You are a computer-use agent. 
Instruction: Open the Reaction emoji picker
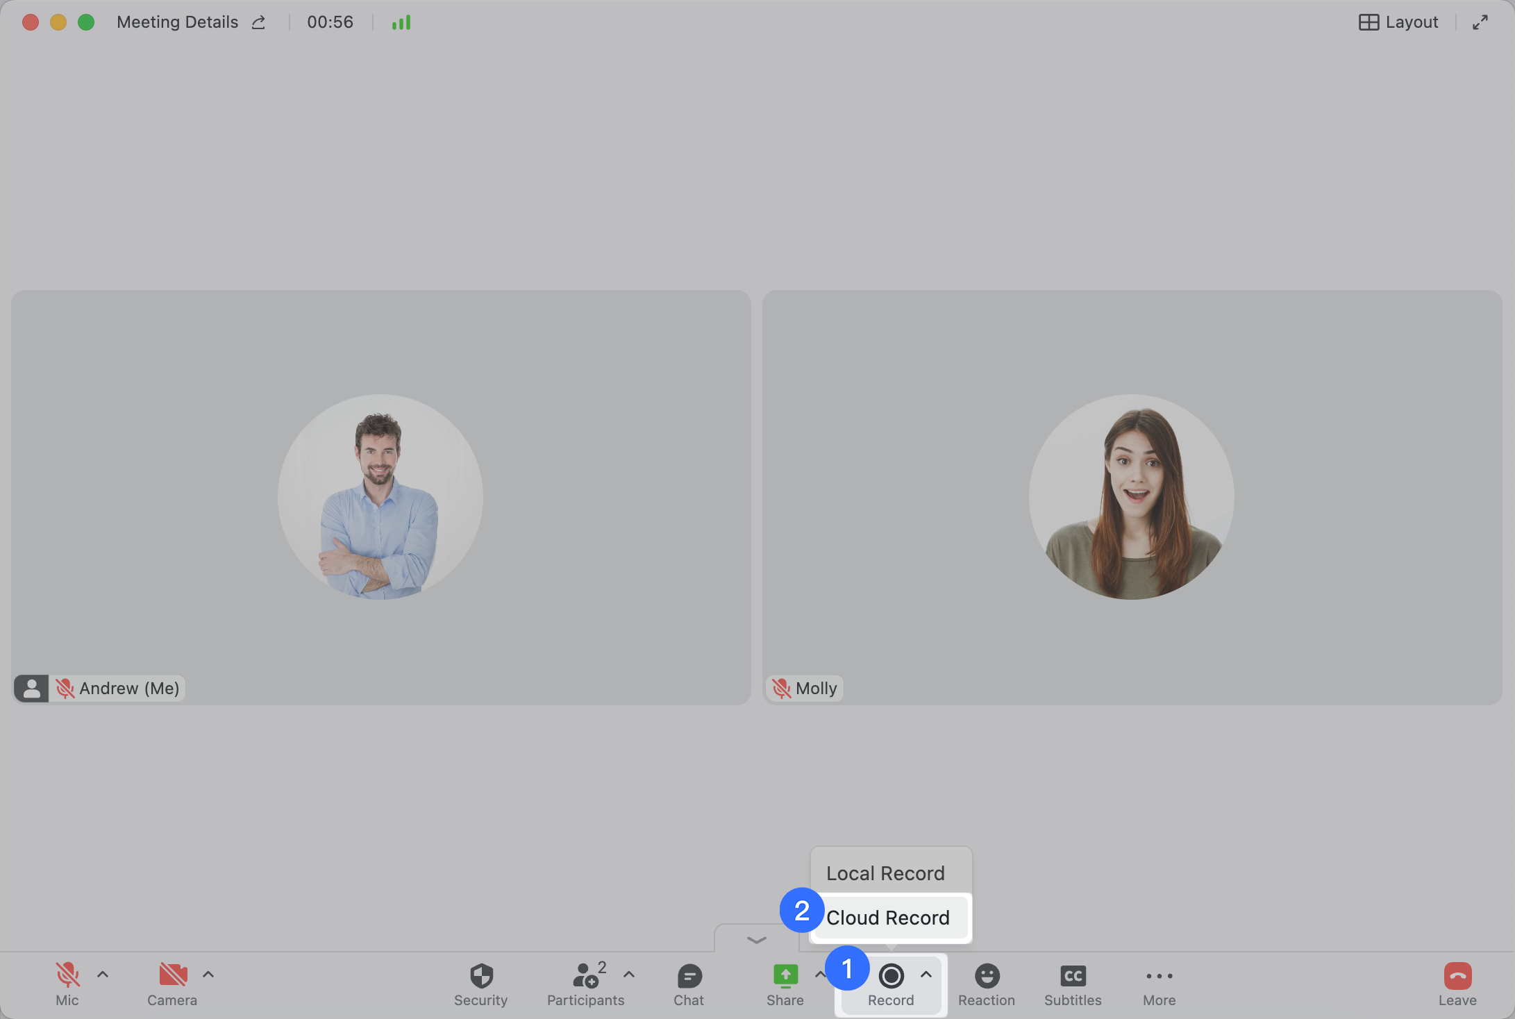coord(987,984)
